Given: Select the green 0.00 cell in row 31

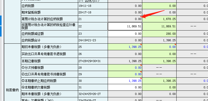Looking at the screenshot, I should tap(159, 87).
